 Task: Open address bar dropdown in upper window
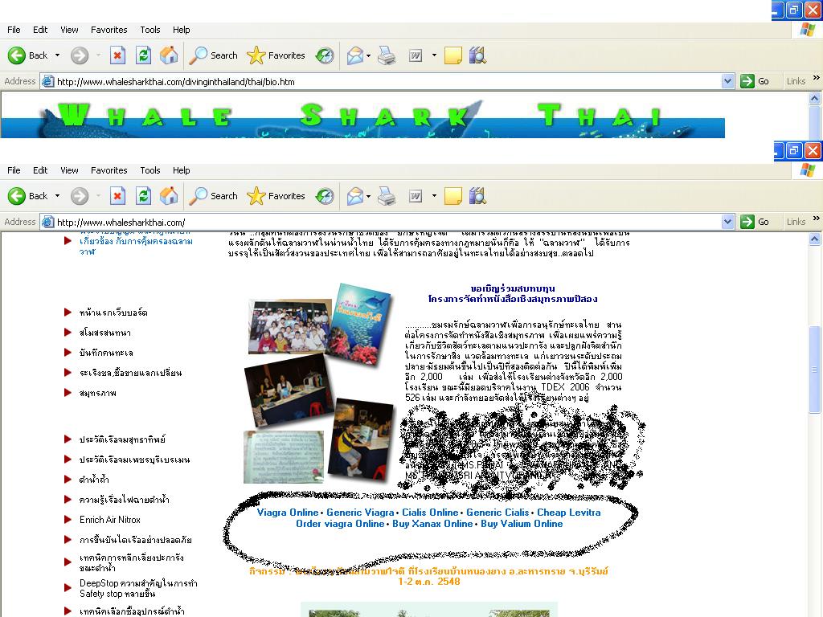pos(727,81)
